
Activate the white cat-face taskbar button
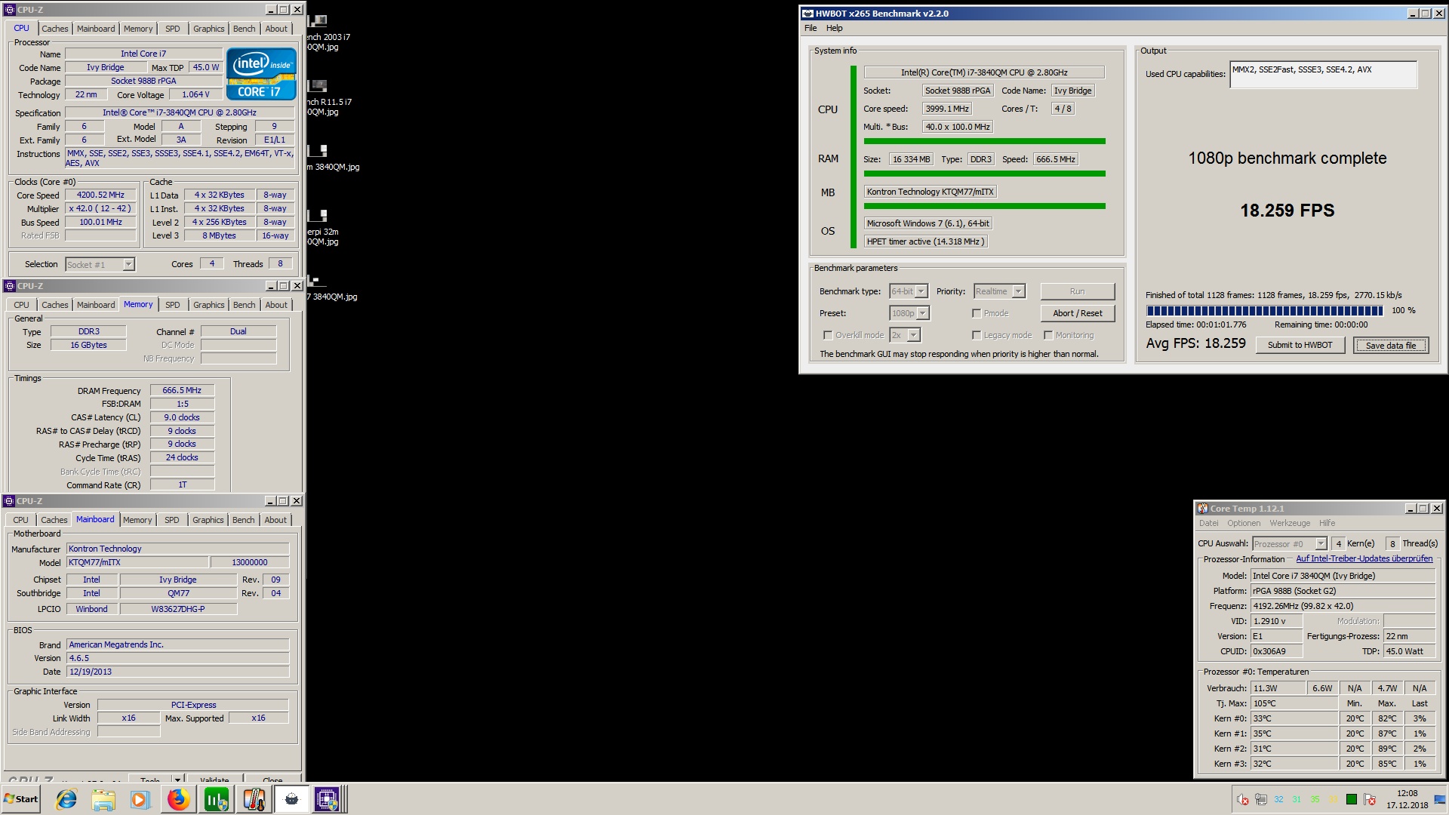point(291,799)
